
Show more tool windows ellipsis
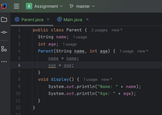coord(4,61)
